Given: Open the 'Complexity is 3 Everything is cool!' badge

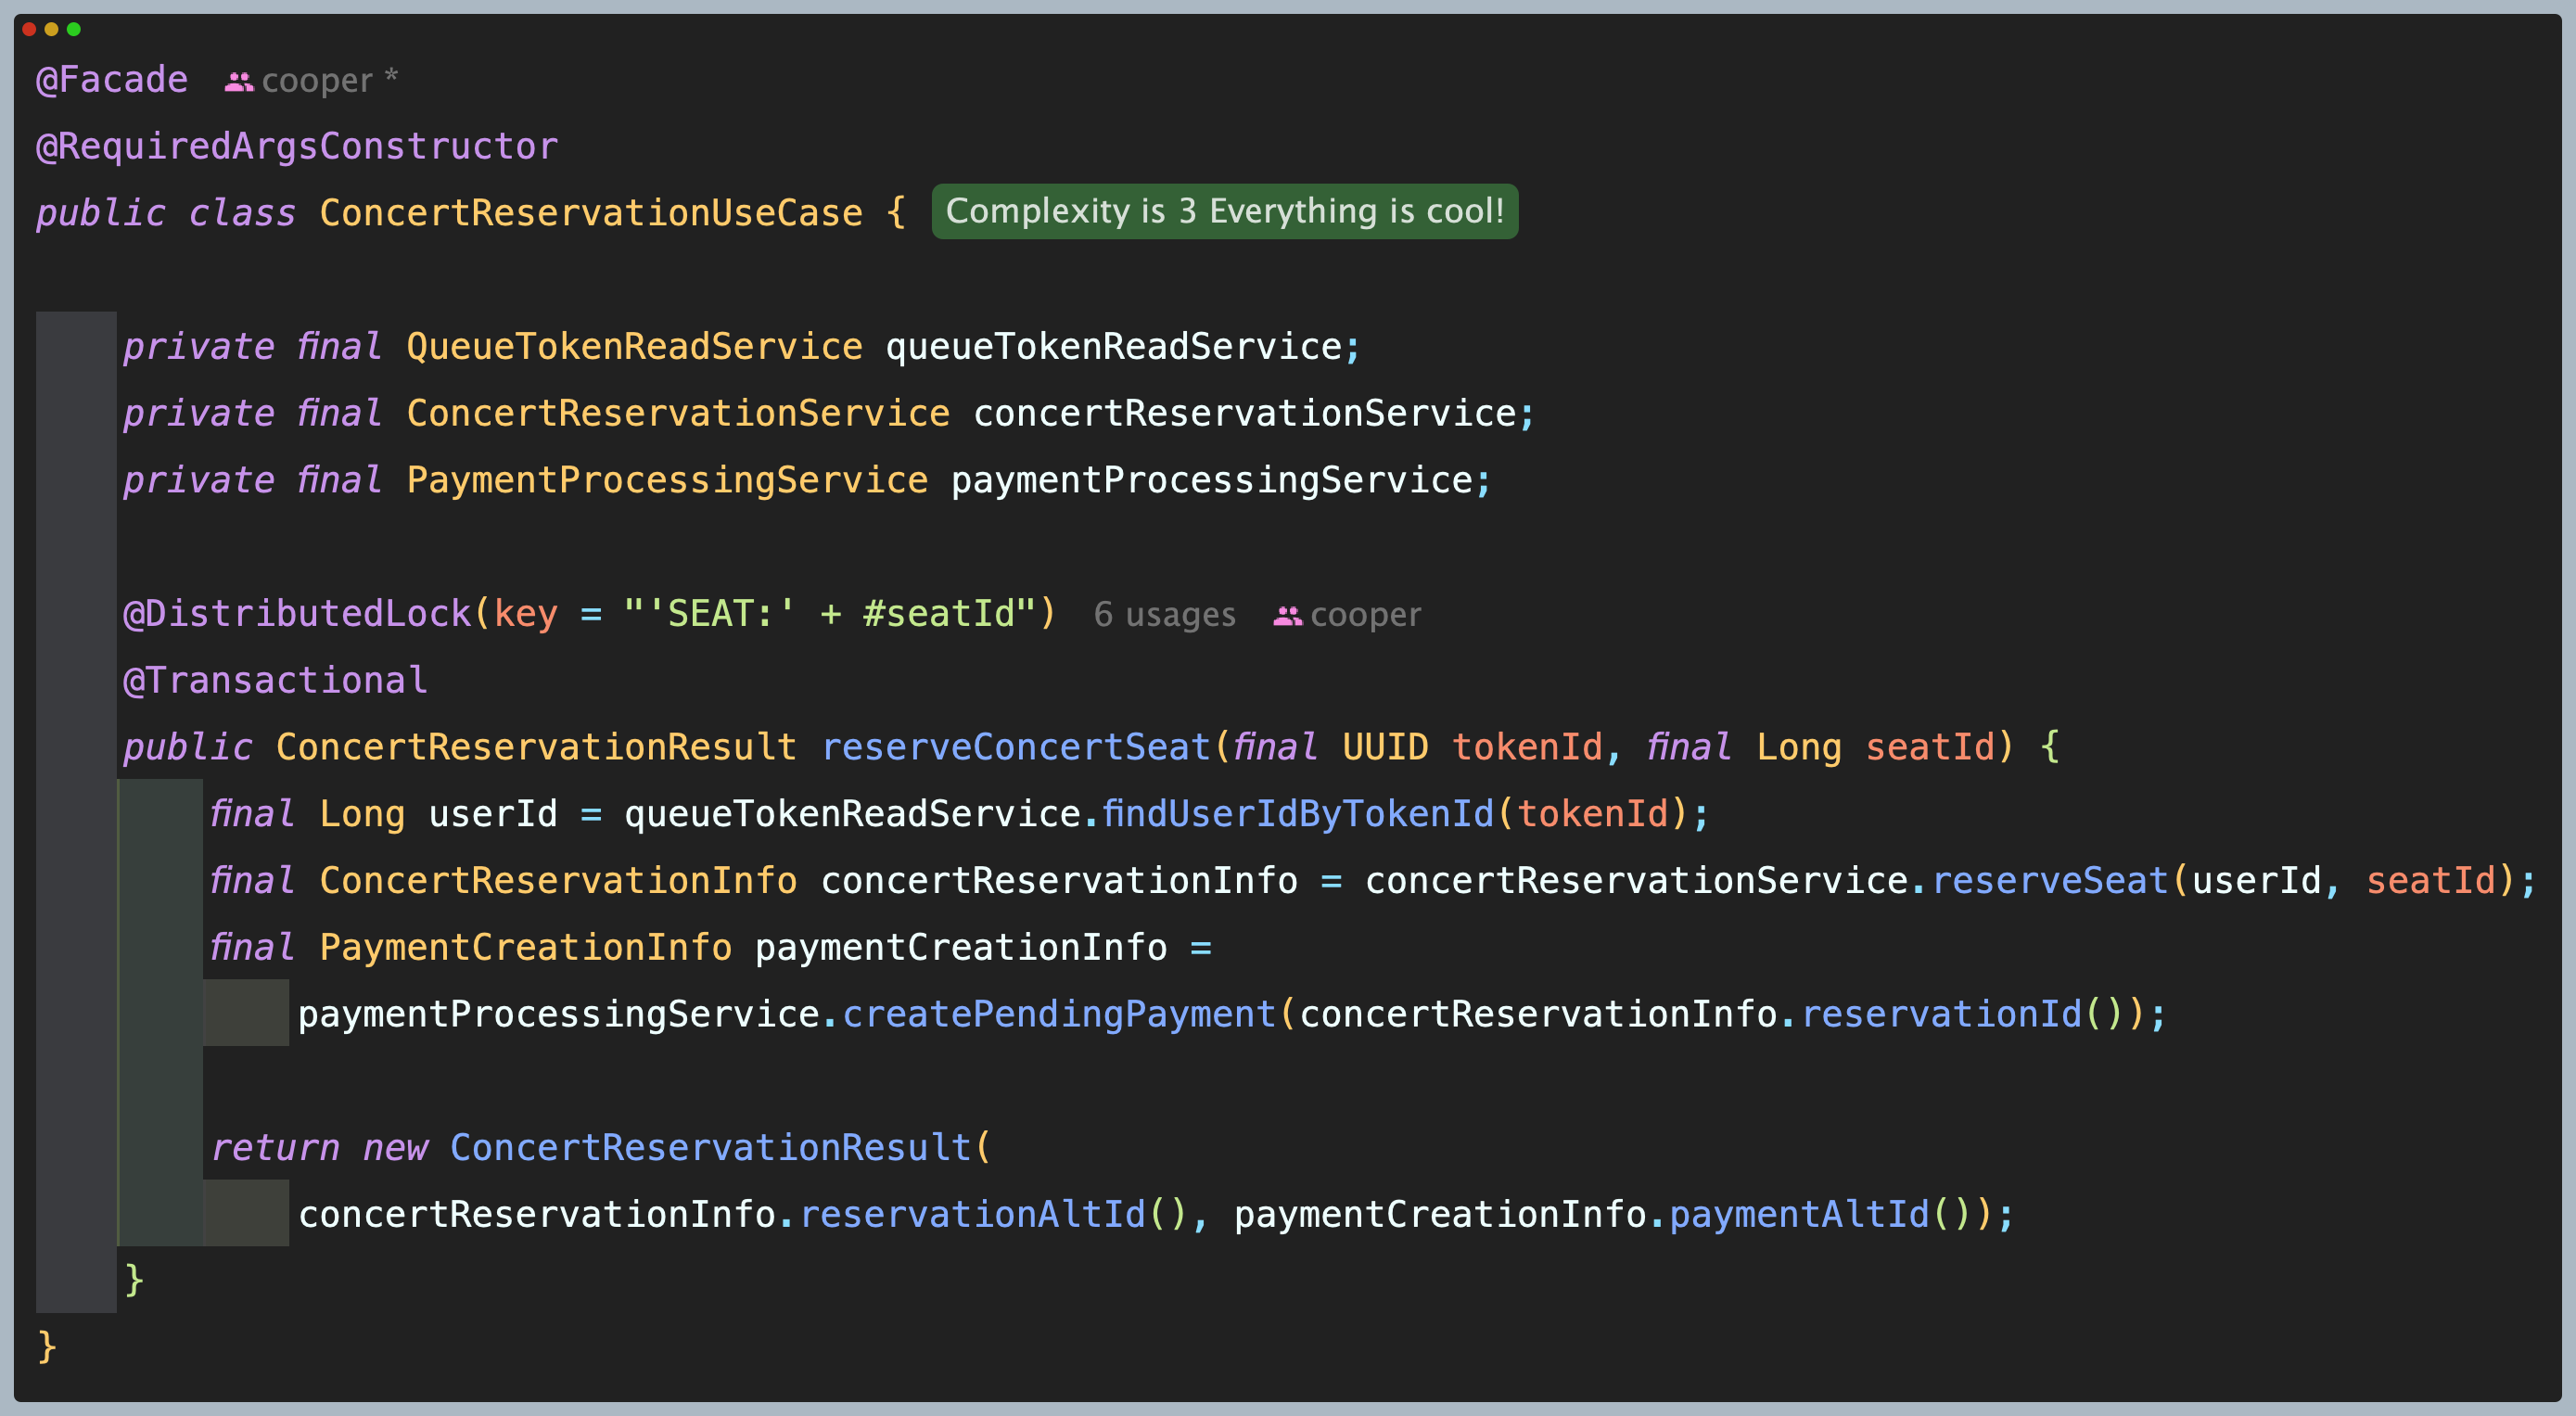Looking at the screenshot, I should click(1224, 211).
